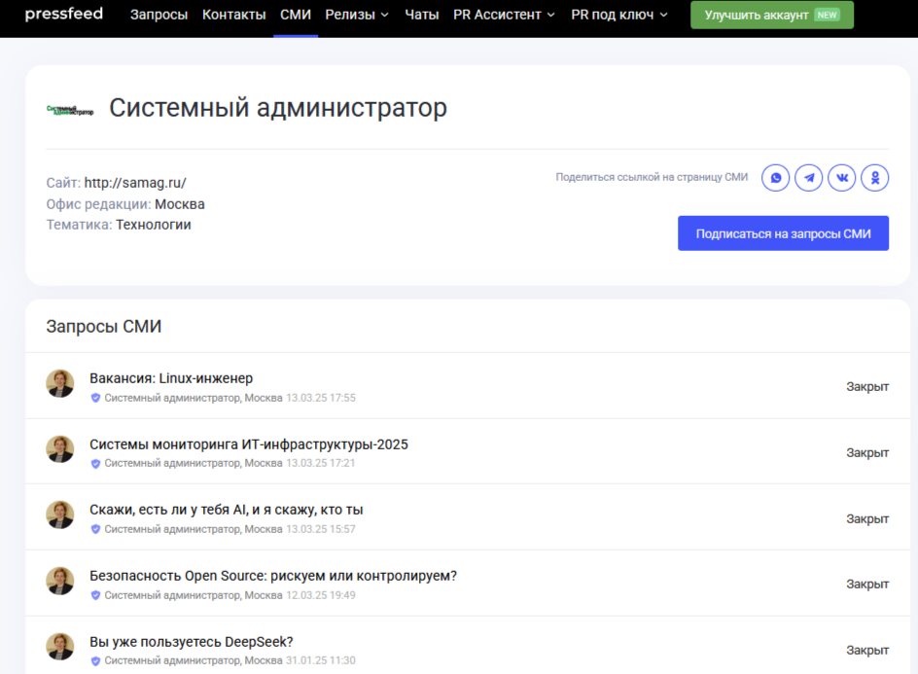Screen dimensions: 918x674
Task: Click author avatar for Вакансия: Linux-инженер
Action: pos(60,383)
